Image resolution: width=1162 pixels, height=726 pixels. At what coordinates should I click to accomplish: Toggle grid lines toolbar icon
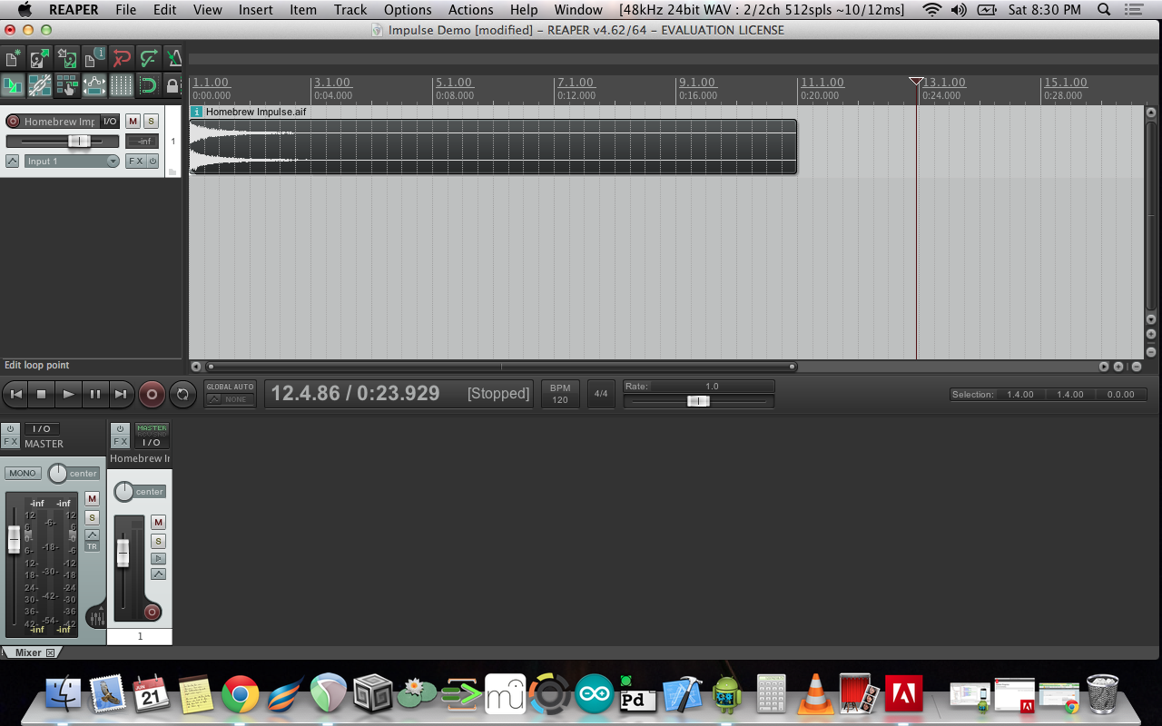pyautogui.click(x=122, y=85)
